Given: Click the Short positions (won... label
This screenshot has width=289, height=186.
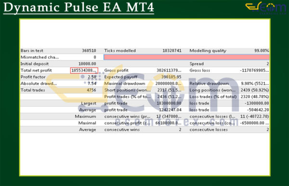Looking at the screenshot, I should click(127, 90).
